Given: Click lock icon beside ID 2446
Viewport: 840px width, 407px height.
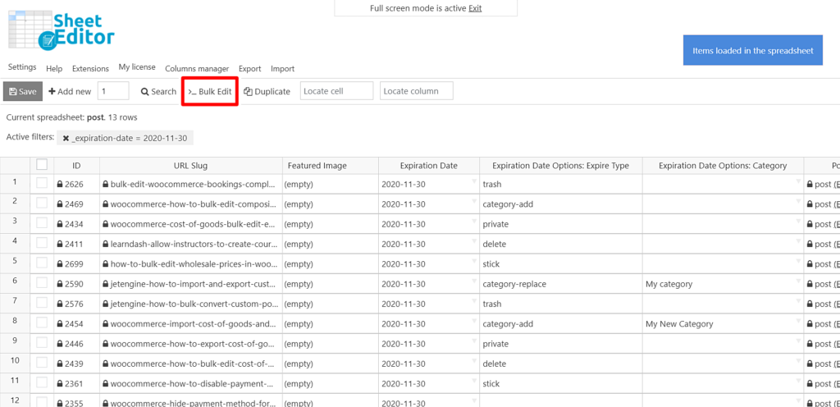Looking at the screenshot, I should 60,344.
